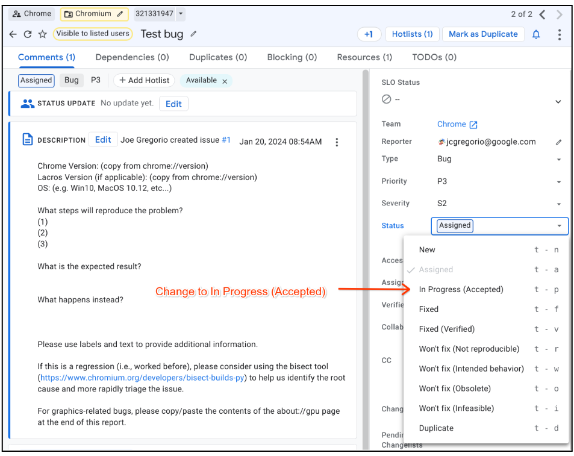This screenshot has height=456, width=574.
Task: Open the notification bell icon
Action: pyautogui.click(x=536, y=34)
